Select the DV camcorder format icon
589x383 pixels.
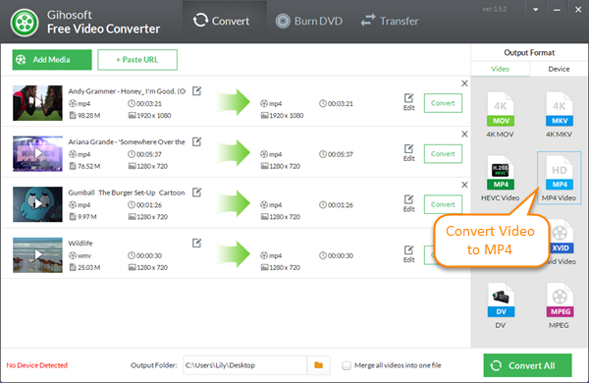501,300
